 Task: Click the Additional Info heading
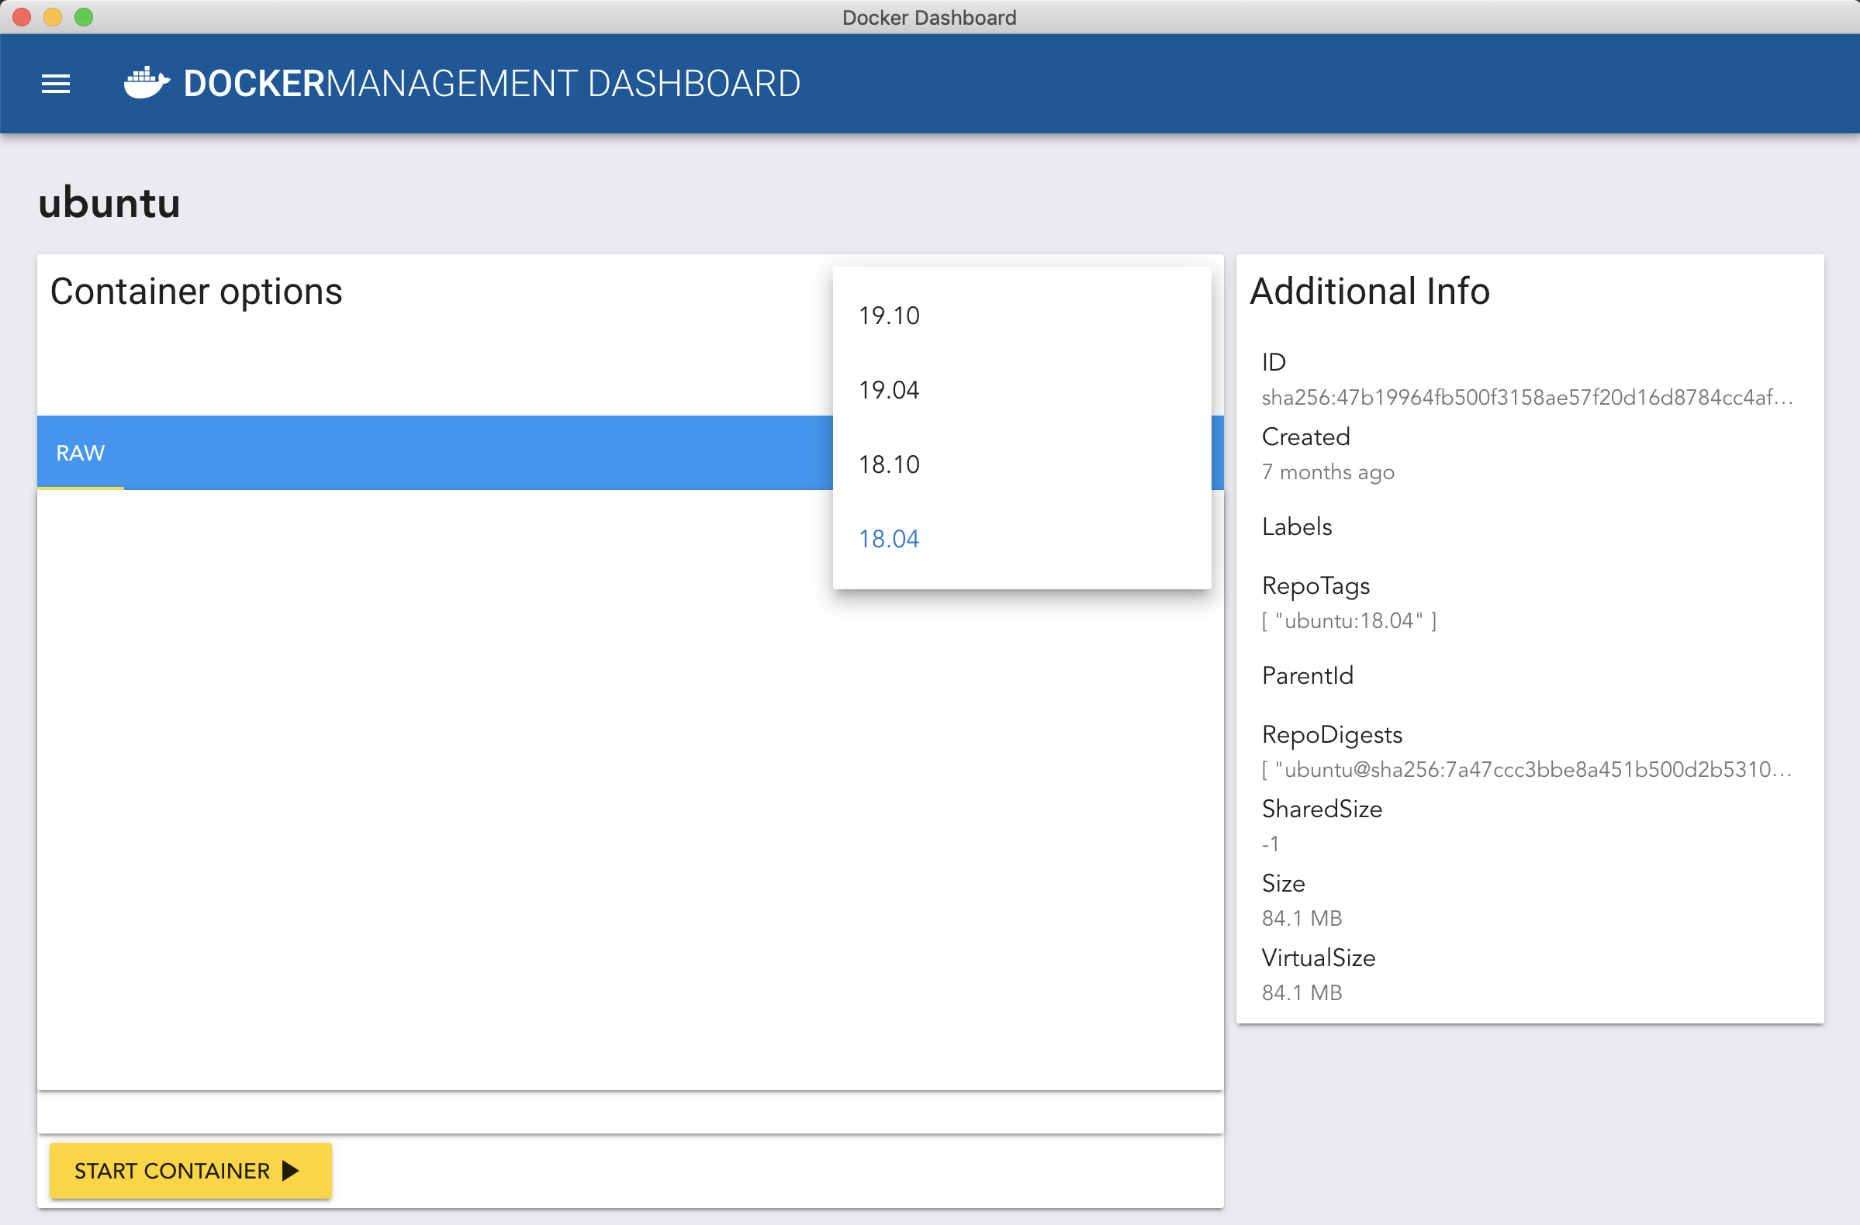click(1369, 292)
